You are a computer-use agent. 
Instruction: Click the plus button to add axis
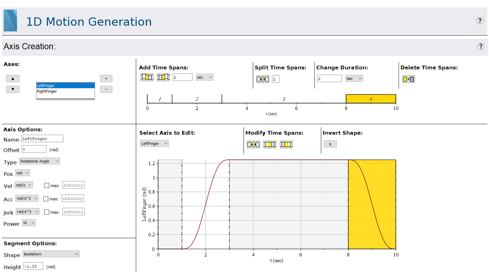pos(106,78)
